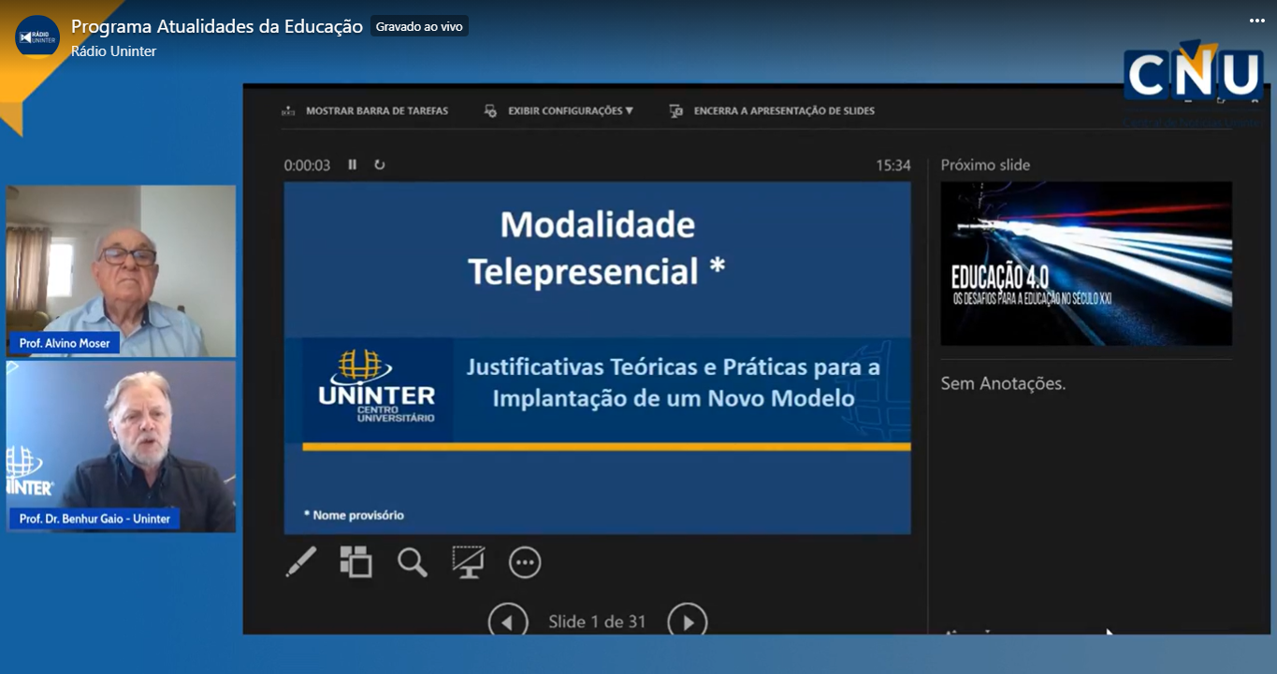Open more slideshow options ellipsis button
This screenshot has height=674, width=1277.
[525, 562]
